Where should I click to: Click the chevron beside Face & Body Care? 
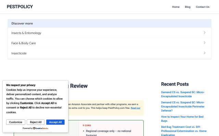(205, 43)
